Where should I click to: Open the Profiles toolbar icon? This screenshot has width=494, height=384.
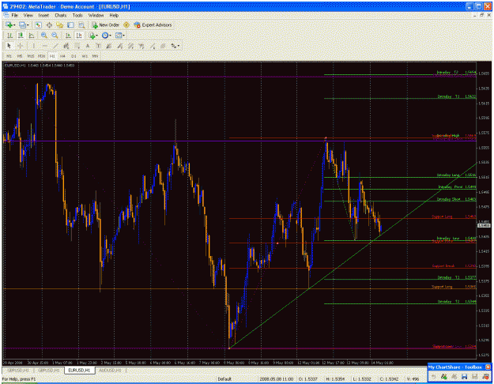22,24
